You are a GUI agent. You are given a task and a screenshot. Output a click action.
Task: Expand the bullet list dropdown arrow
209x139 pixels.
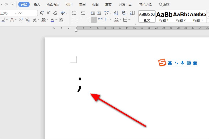pyautogui.click(x=78, y=13)
